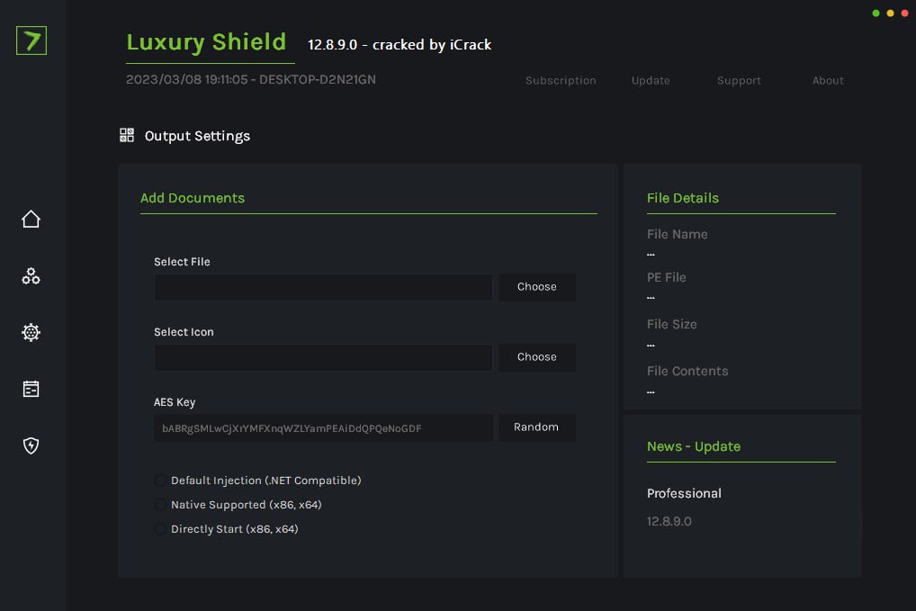The image size is (916, 611).
Task: Open the Support menu
Action: 739,80
